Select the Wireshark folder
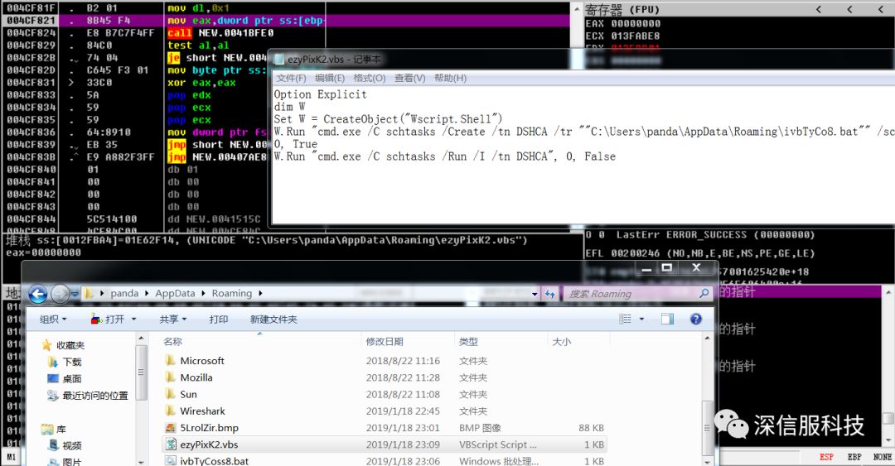Viewport: 895px width, 466px height. (203, 411)
